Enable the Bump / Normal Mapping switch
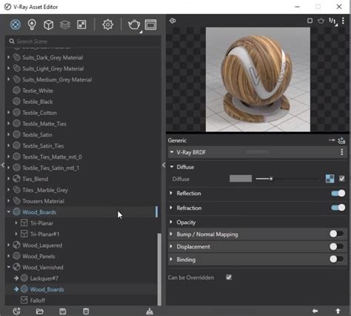 point(336,234)
